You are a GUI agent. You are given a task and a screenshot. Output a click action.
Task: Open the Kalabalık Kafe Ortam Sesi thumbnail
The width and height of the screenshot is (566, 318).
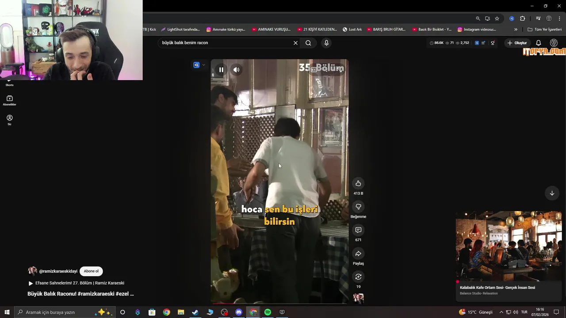(509, 246)
